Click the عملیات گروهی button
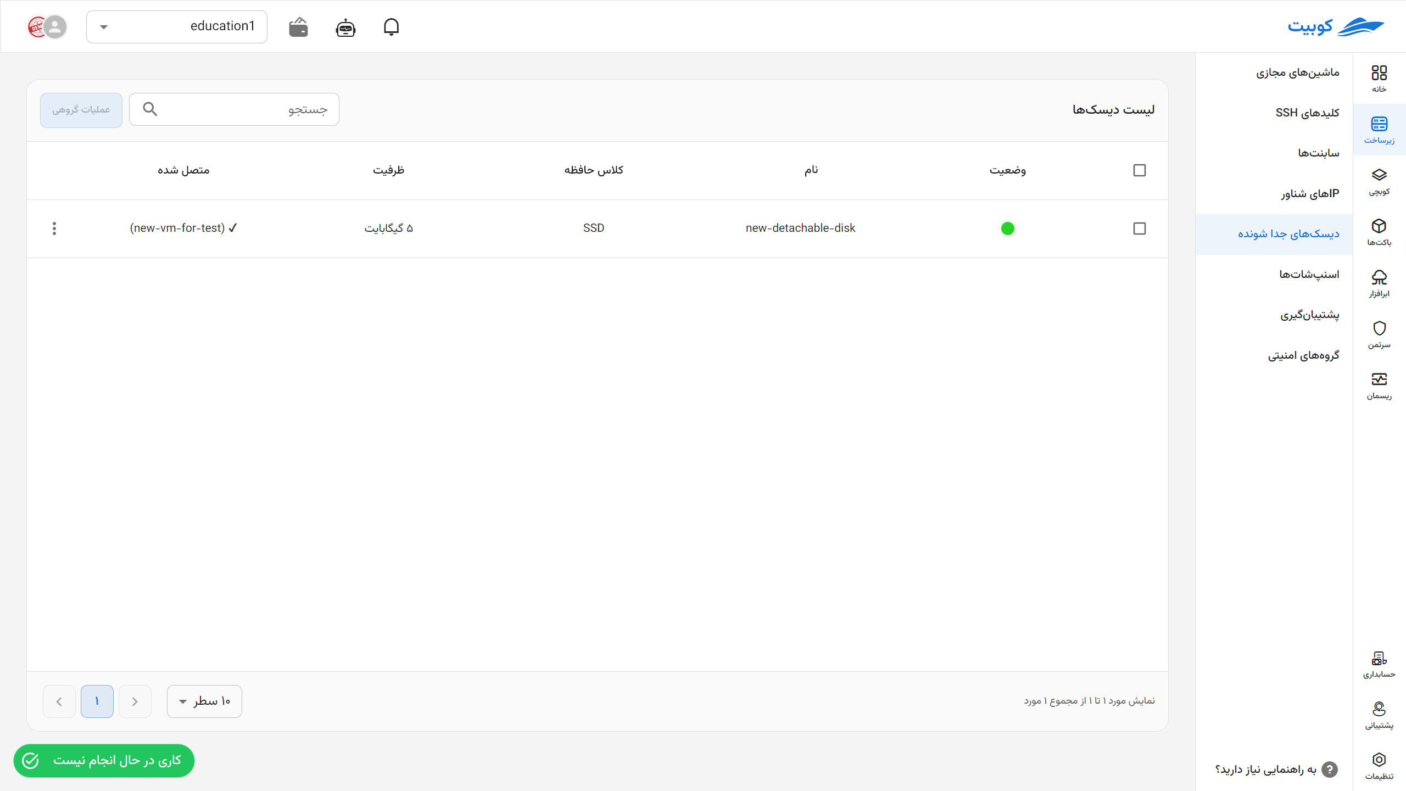1406x791 pixels. [81, 110]
